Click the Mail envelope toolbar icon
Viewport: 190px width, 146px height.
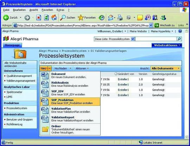(x=110, y=18)
